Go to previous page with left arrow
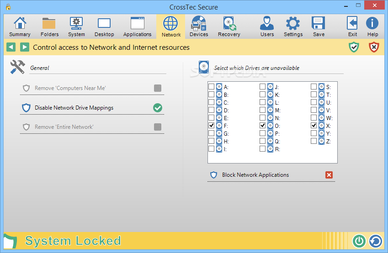Viewport: 388px width, 253px height. click(x=11, y=47)
